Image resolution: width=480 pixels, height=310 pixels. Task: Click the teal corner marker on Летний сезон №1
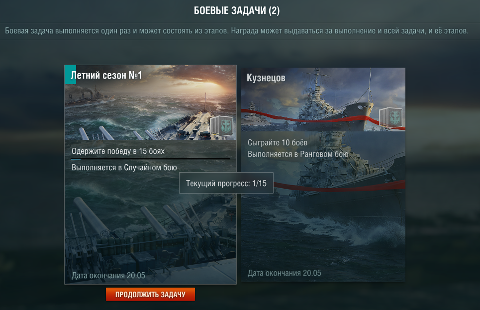(70, 75)
